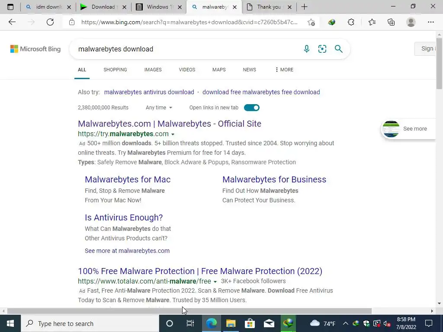Click the Windows taskbar search box
443x332 pixels.
tap(90, 323)
